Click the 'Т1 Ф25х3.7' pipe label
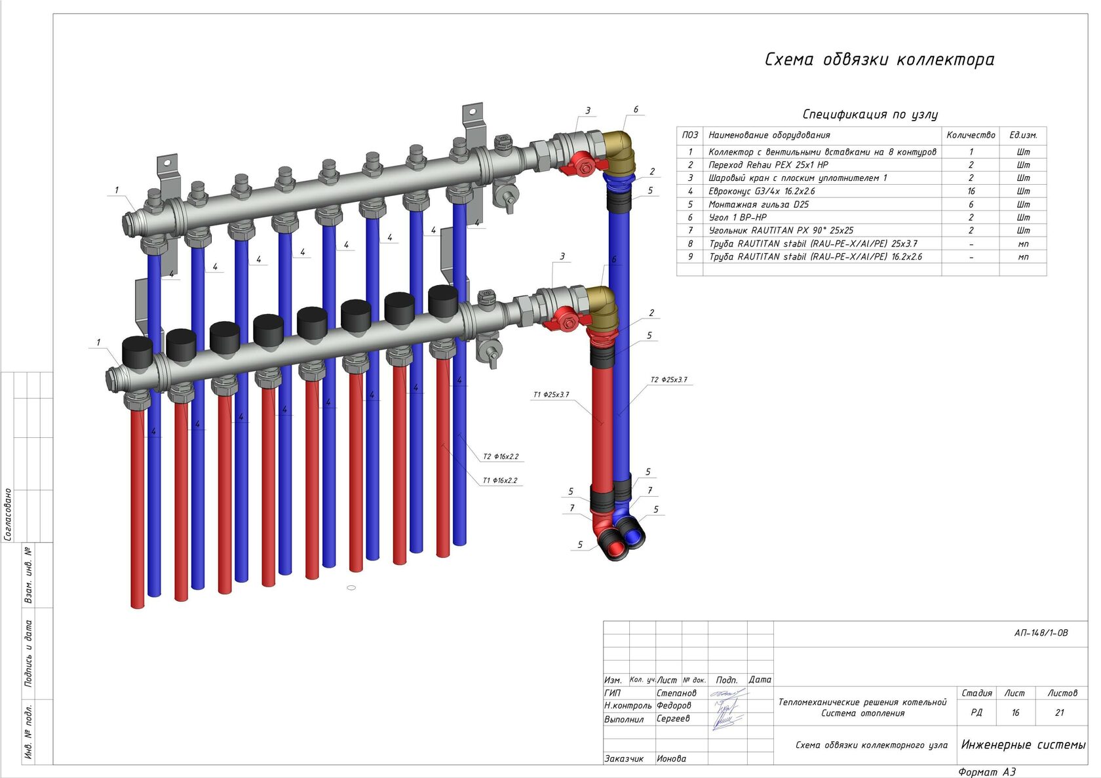The width and height of the screenshot is (1101, 778). [x=550, y=395]
